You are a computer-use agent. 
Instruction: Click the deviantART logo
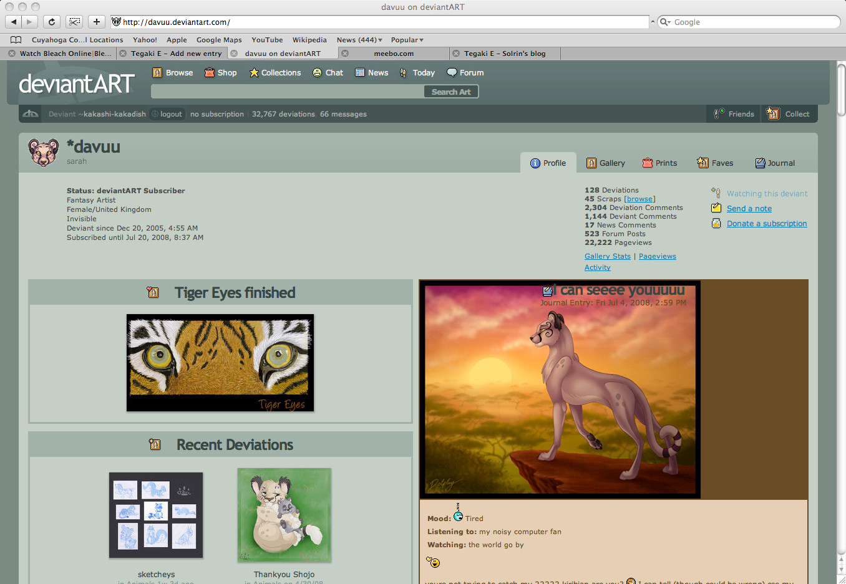(77, 84)
